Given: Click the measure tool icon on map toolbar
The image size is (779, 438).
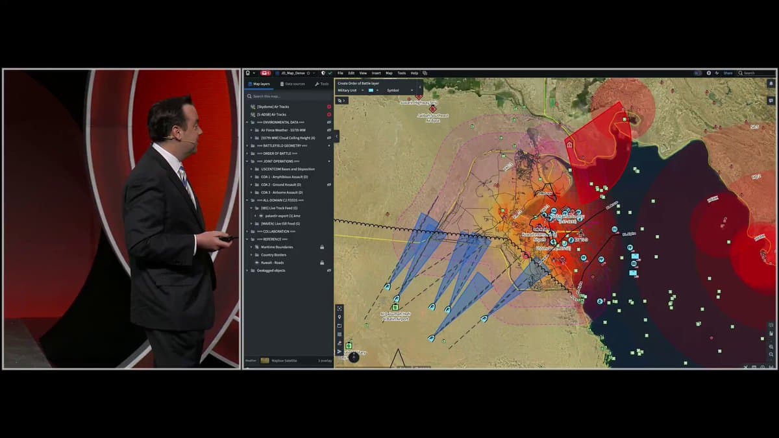Looking at the screenshot, I should 340,343.
